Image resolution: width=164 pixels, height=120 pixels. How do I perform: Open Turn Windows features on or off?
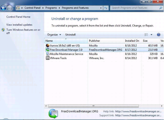coord(23,32)
